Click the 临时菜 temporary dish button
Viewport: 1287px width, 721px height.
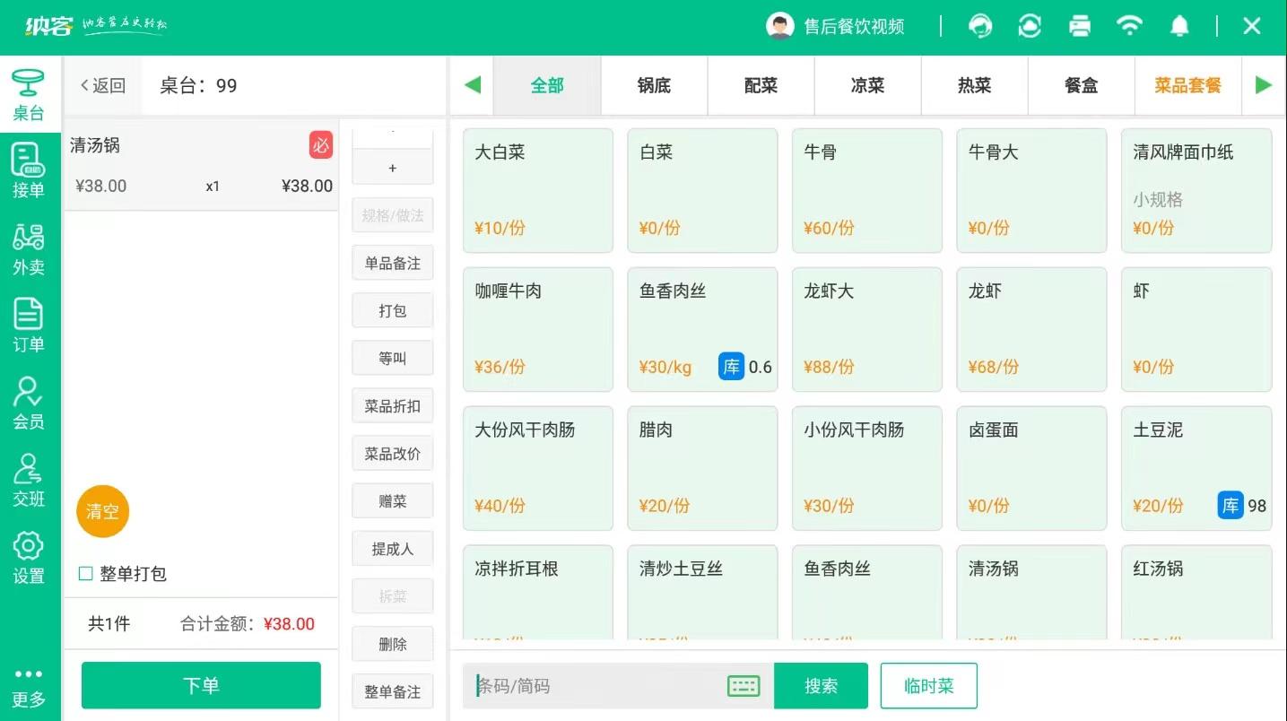click(x=929, y=685)
